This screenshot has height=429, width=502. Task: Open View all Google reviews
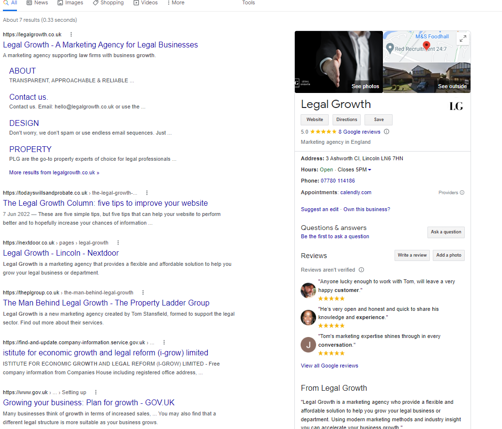329,366
